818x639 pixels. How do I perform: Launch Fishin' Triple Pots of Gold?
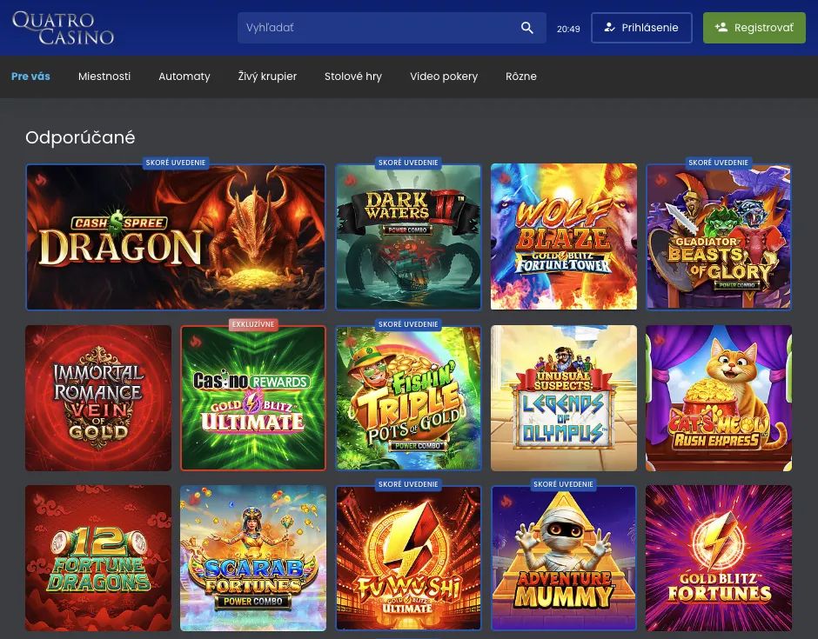pos(408,398)
